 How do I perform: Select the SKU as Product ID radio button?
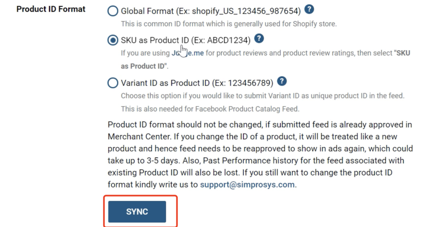click(112, 41)
